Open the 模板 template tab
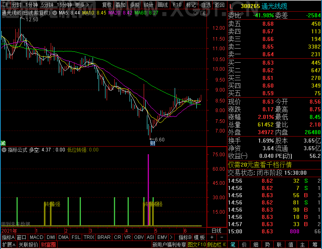 (x=199, y=237)
